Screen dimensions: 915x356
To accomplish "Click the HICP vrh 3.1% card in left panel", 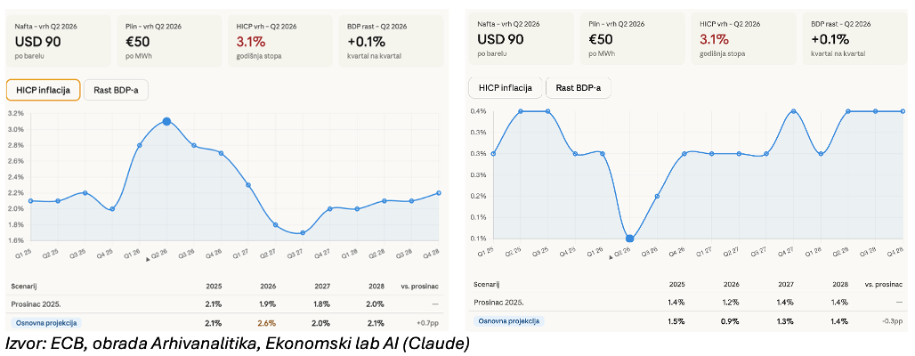I will (281, 41).
